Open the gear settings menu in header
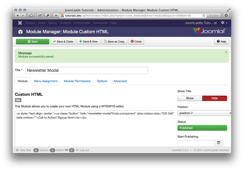This screenshot has width=244, height=171. (224, 23)
